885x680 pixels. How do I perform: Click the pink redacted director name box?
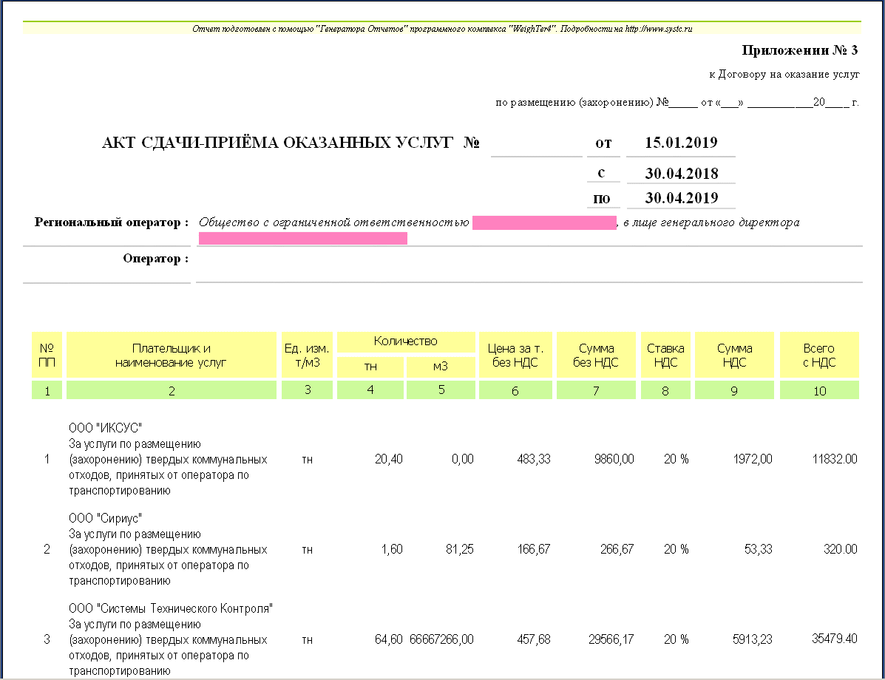click(x=303, y=238)
